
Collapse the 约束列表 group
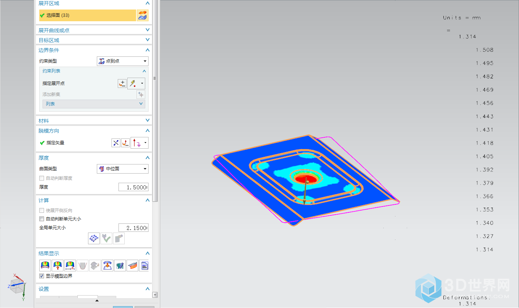144,71
